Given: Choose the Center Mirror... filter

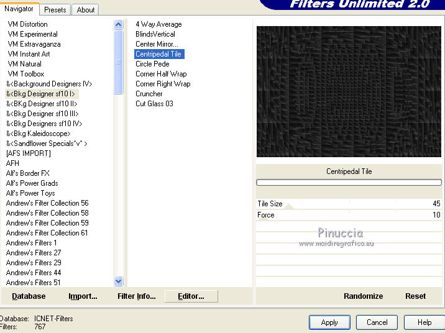Looking at the screenshot, I should 157,44.
